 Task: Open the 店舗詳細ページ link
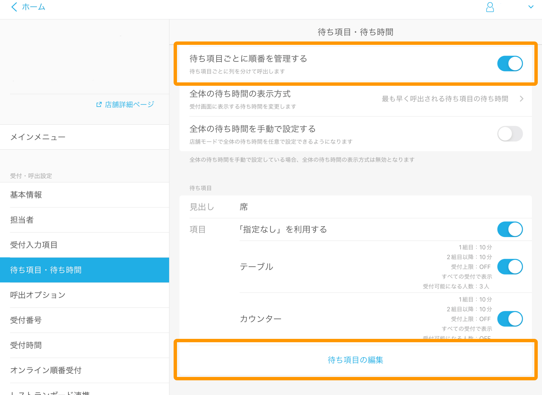click(x=129, y=104)
